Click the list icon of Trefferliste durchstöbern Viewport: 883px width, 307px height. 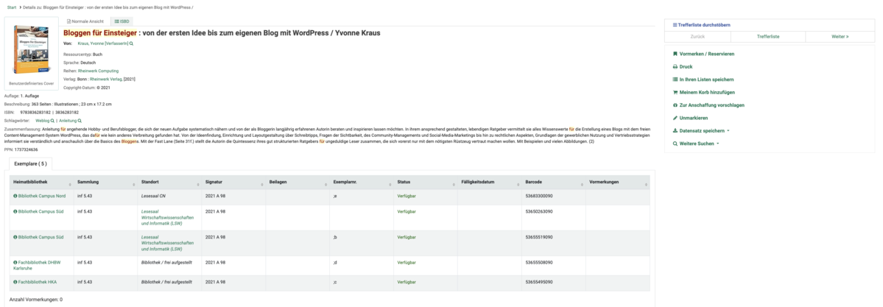(x=675, y=25)
